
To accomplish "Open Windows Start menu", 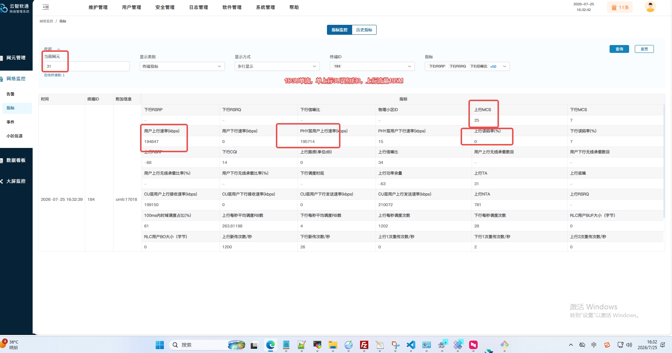I will 160,345.
